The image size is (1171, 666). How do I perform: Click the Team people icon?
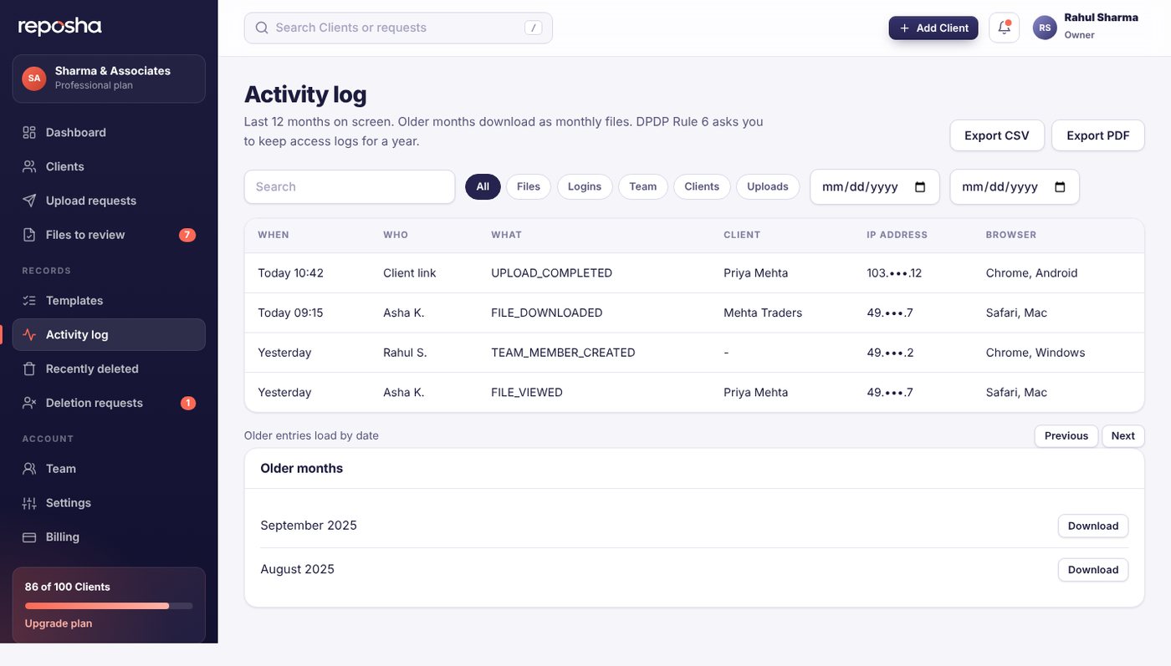29,469
